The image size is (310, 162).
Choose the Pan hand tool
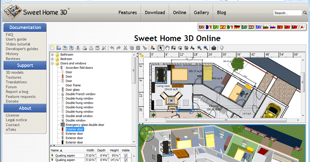point(167,48)
